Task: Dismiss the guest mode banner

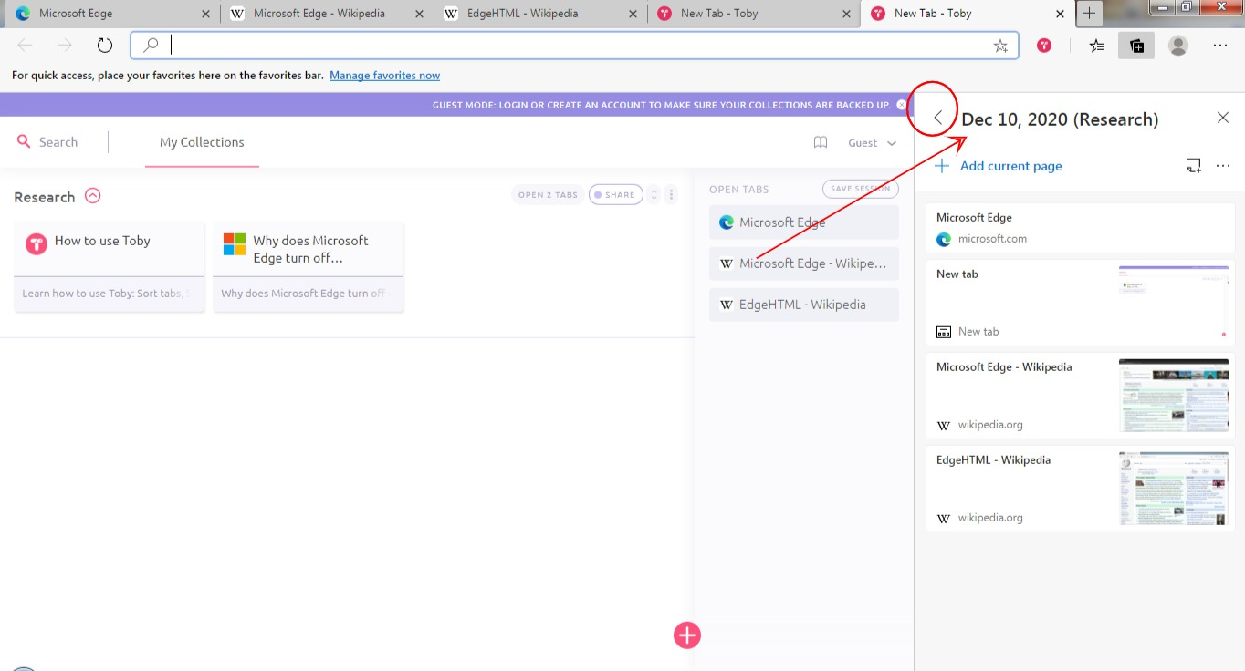Action: pos(902,105)
